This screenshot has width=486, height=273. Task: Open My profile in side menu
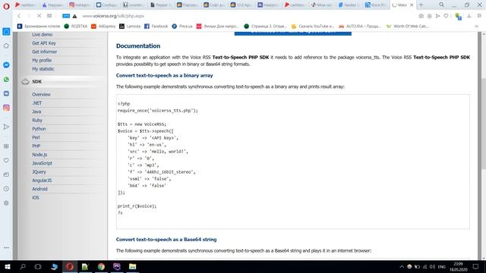point(42,61)
